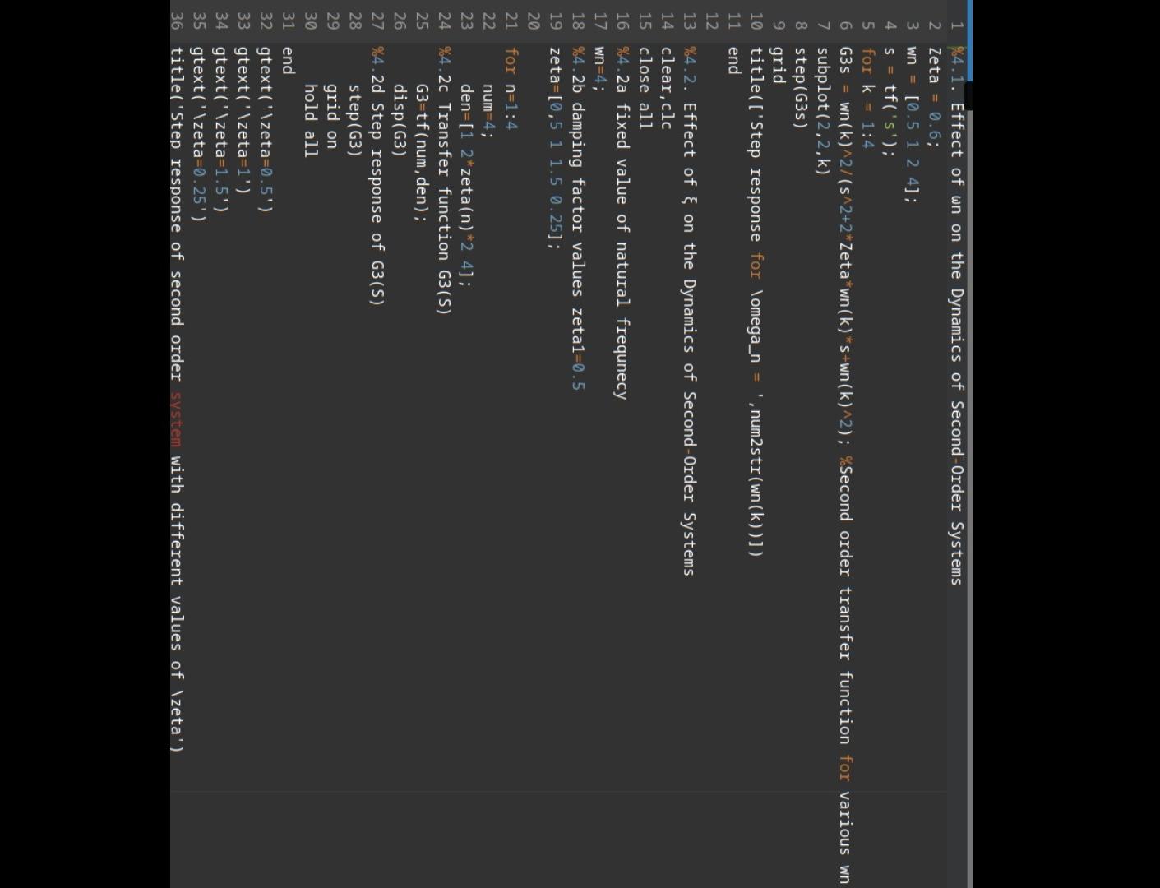Click the line 'grid on'
The height and width of the screenshot is (888, 1160).
[x=332, y=115]
